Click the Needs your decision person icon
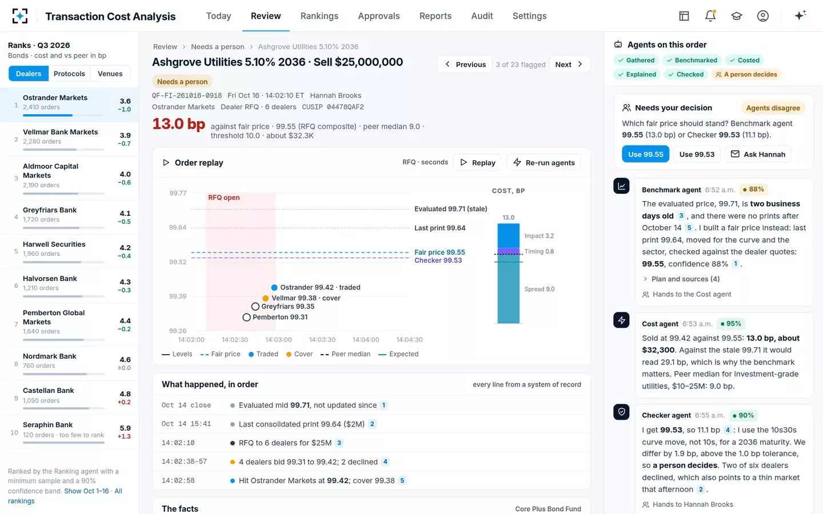The height and width of the screenshot is (514, 823). point(626,108)
